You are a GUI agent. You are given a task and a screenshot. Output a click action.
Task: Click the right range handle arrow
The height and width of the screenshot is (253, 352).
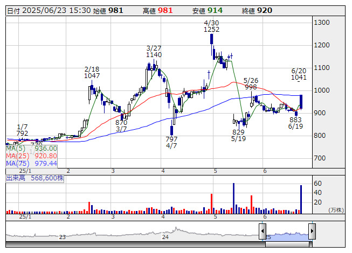coord(312,231)
